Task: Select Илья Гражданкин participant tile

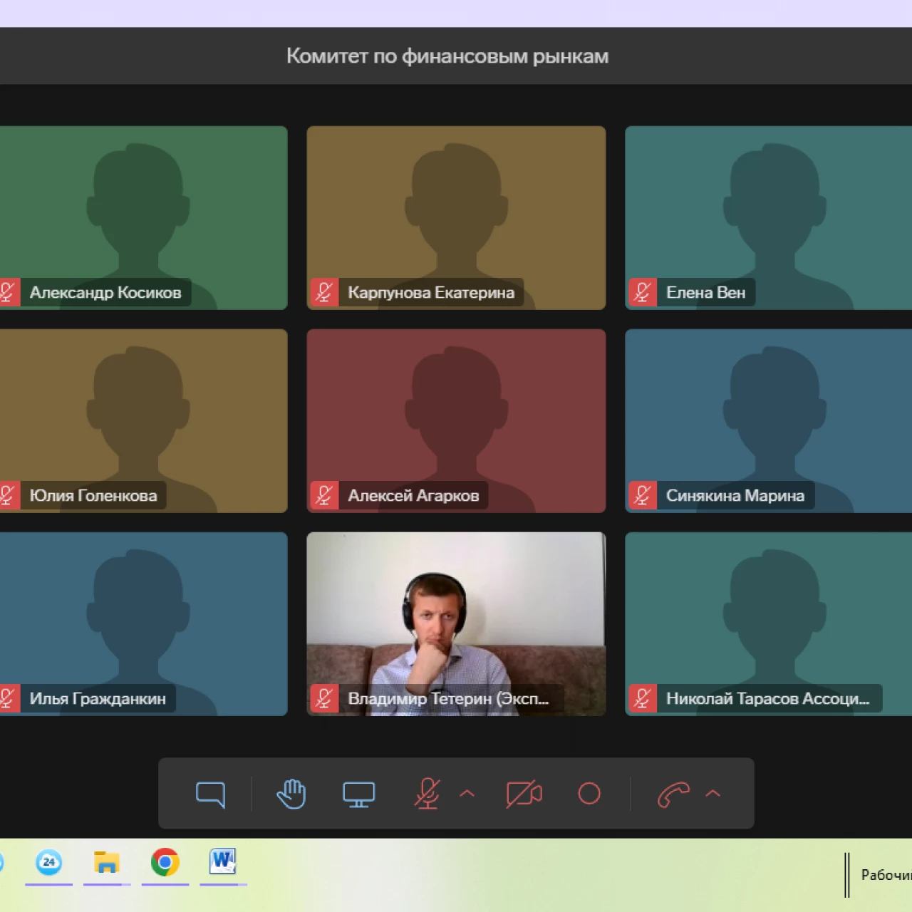Action: 144,624
